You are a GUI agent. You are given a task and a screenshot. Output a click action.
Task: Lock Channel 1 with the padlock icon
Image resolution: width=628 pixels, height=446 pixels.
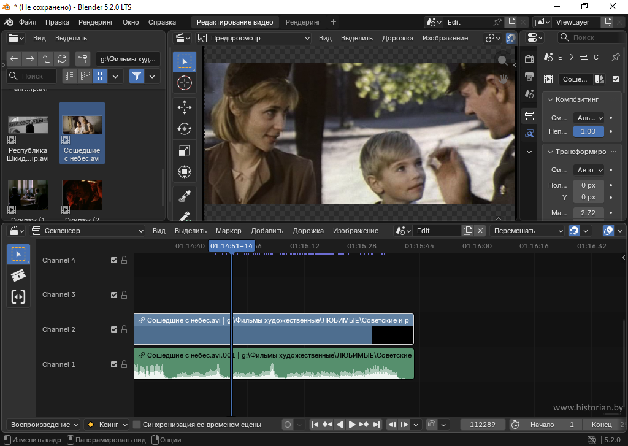pyautogui.click(x=124, y=364)
